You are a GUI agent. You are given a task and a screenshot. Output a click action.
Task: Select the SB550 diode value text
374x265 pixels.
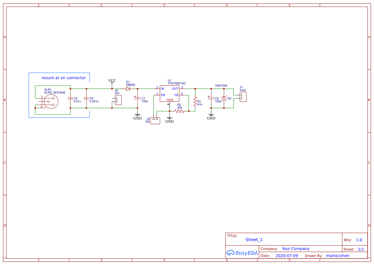[131, 85]
